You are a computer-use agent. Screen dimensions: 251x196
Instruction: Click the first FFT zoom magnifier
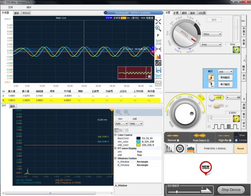[119, 112]
